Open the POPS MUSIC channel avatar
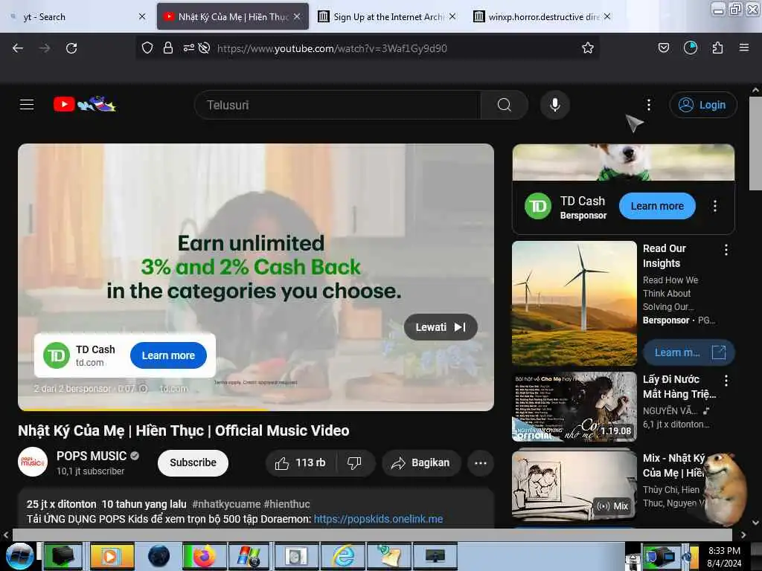Viewport: 762px width, 571px height. click(x=33, y=462)
